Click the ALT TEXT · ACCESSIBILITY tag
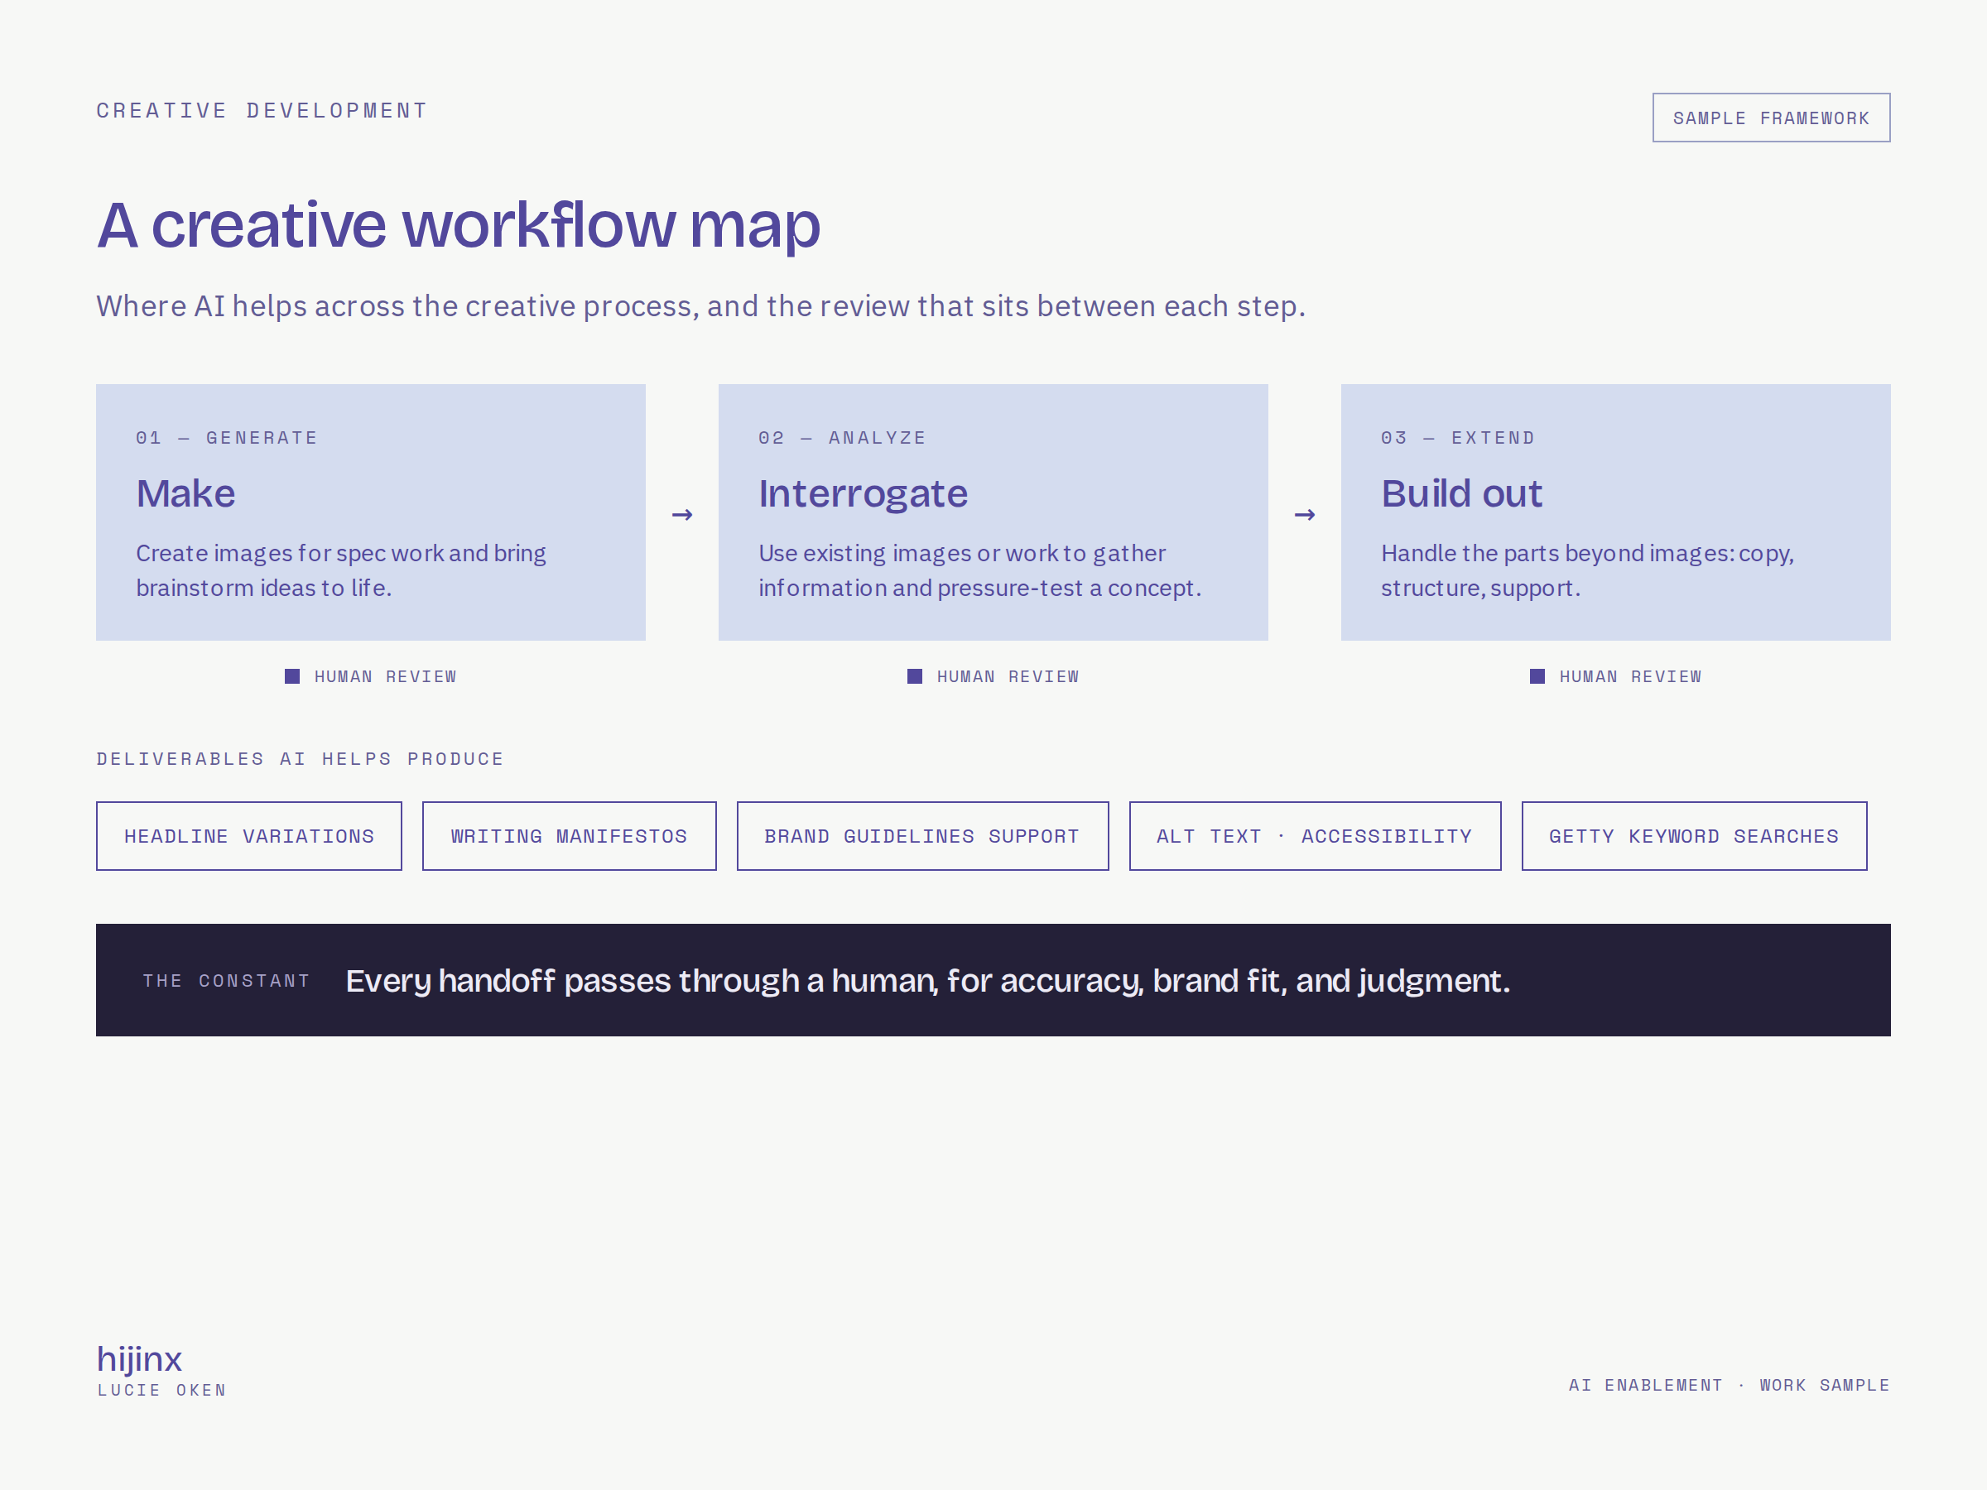This screenshot has width=1987, height=1490. tap(1314, 836)
